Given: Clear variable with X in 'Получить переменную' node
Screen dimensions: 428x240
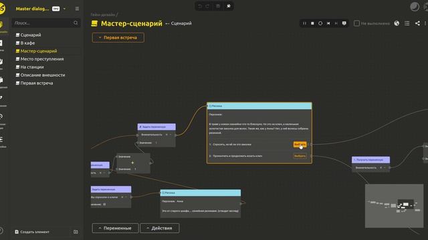Looking at the screenshot, I should pyautogui.click(x=381, y=167).
